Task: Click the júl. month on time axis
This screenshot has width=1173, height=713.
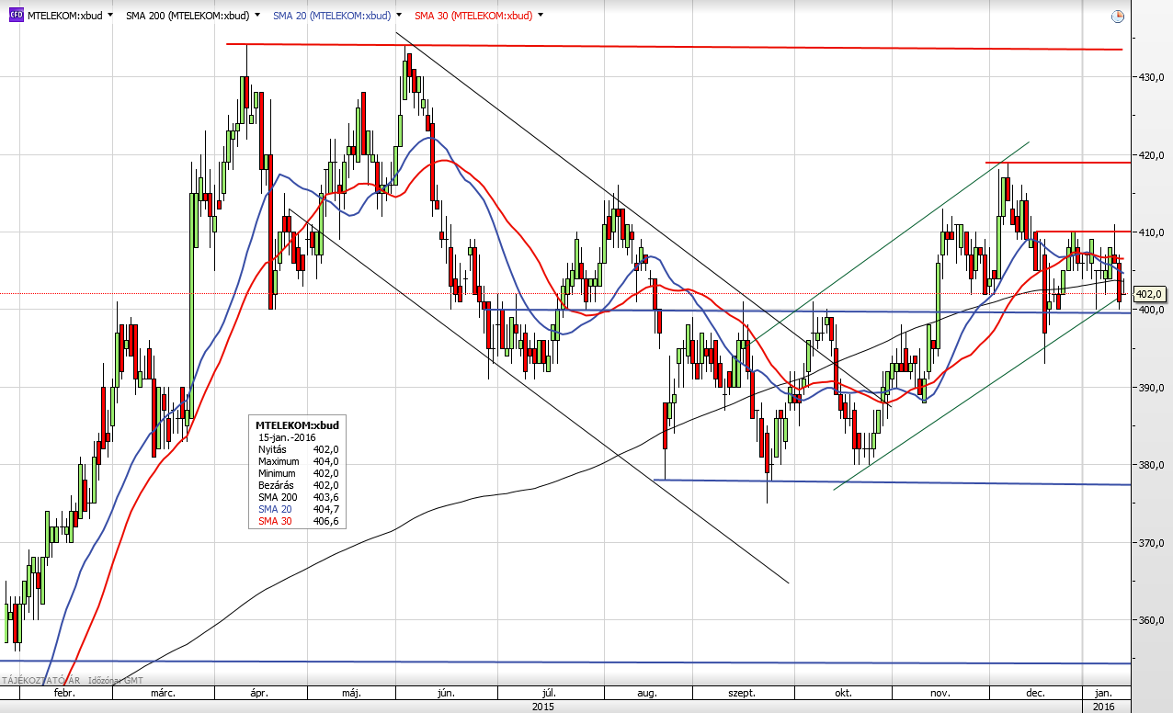Action: pyautogui.click(x=549, y=694)
